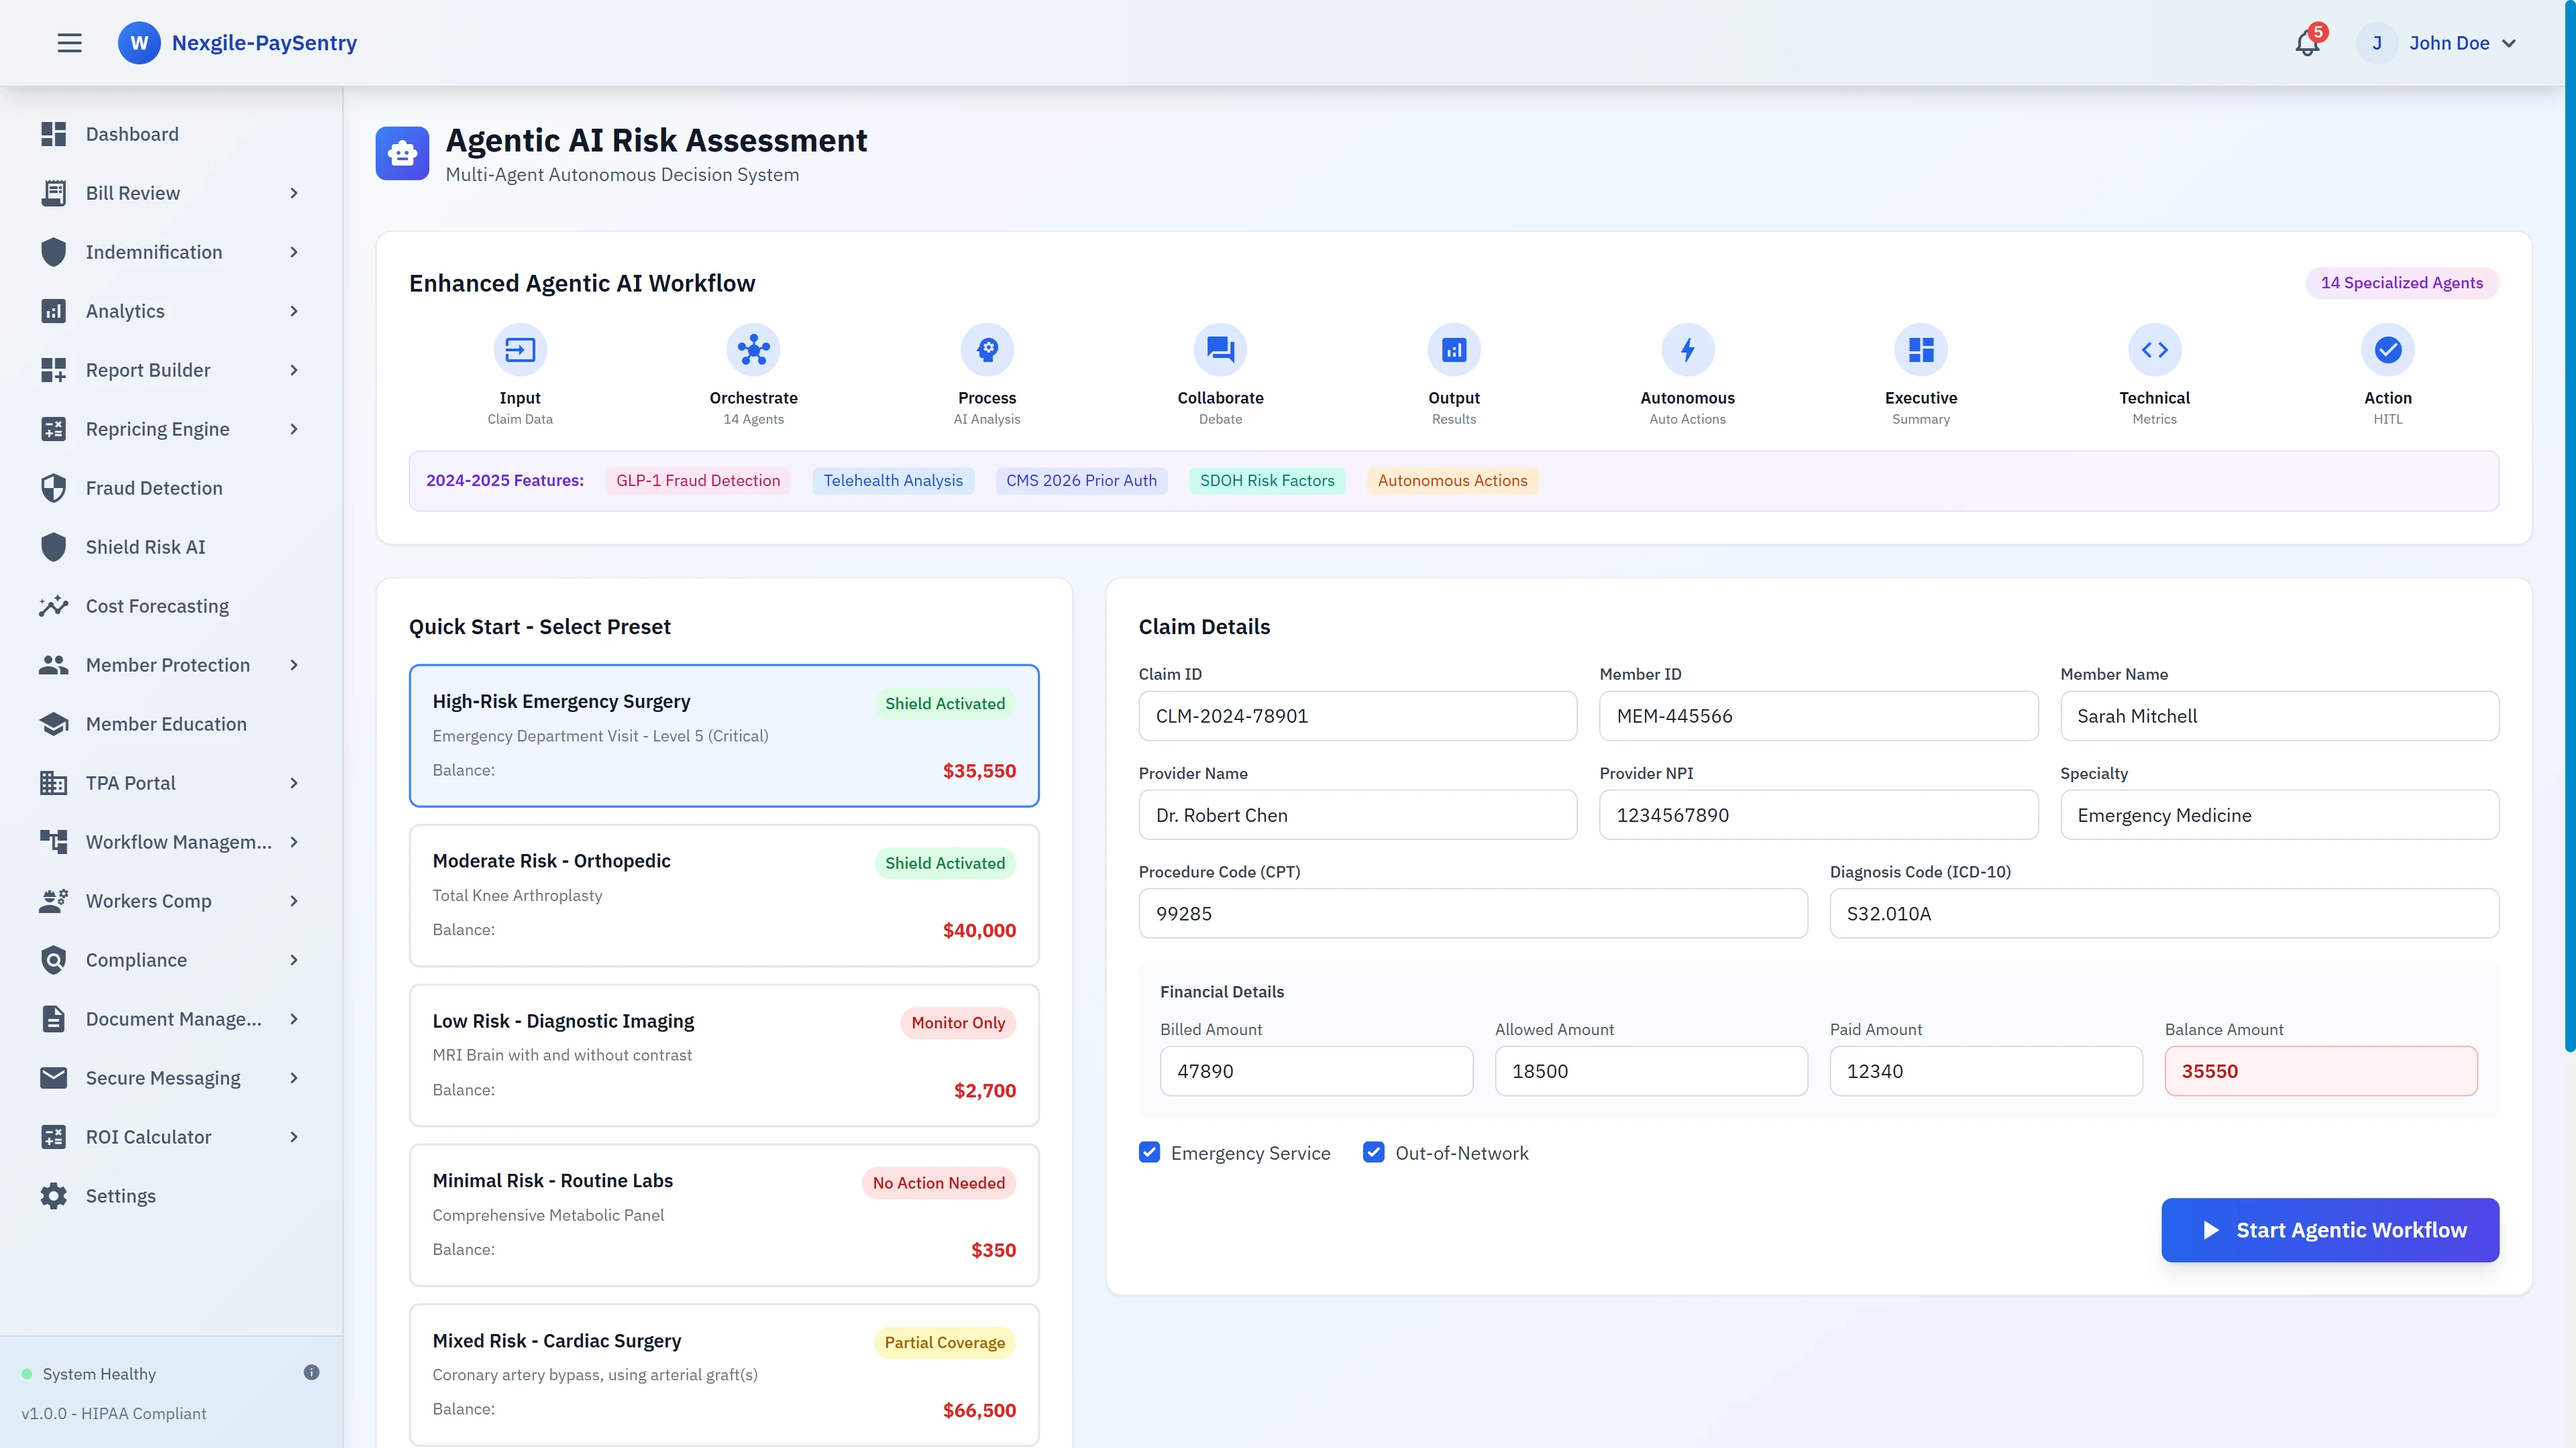
Task: Select the Shield Risk AI tool
Action: tap(146, 546)
